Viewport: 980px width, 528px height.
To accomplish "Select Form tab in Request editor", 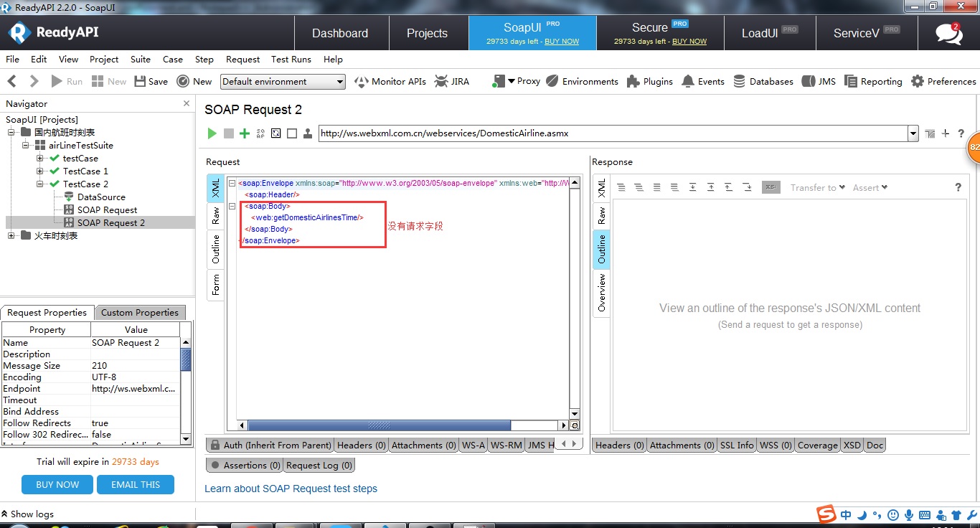I will [216, 286].
